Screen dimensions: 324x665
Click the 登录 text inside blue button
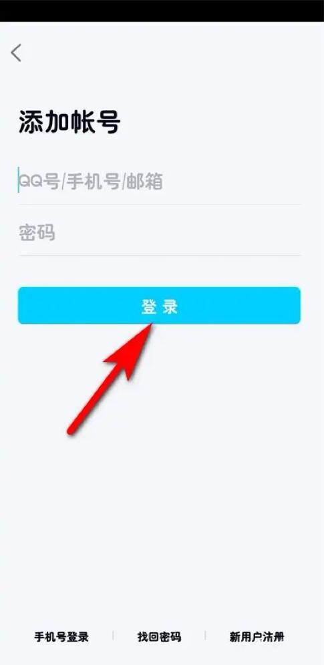point(160,306)
